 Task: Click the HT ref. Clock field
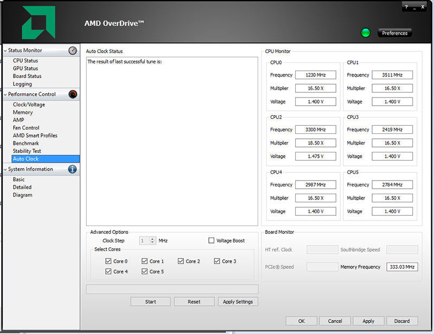[x=322, y=249]
